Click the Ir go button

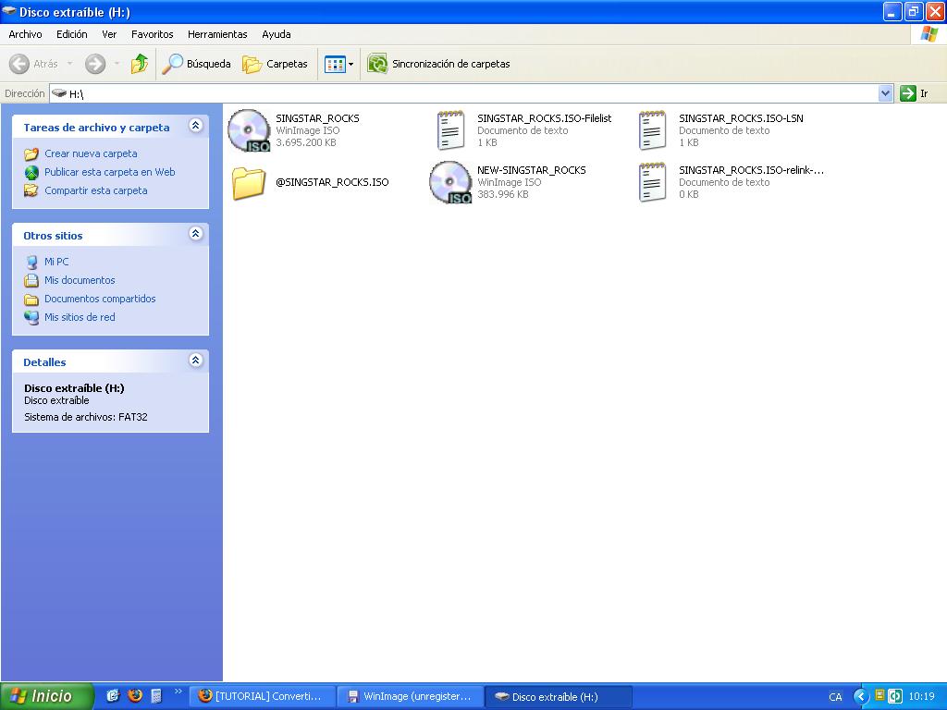[914, 93]
